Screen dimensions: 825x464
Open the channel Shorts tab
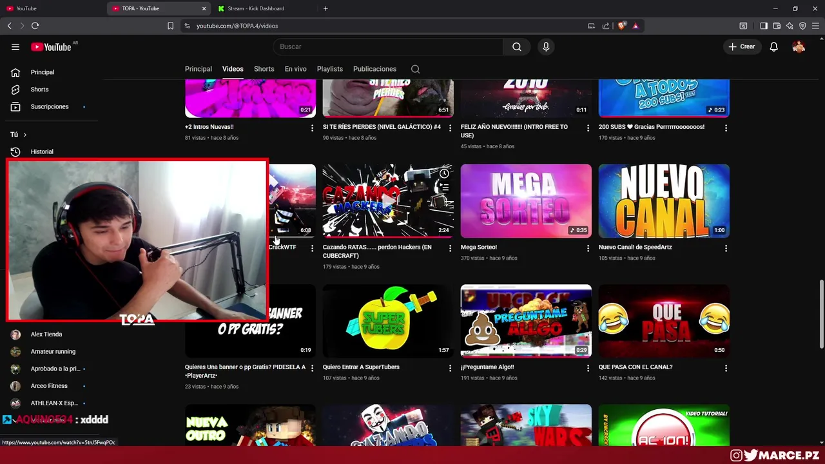coord(264,69)
